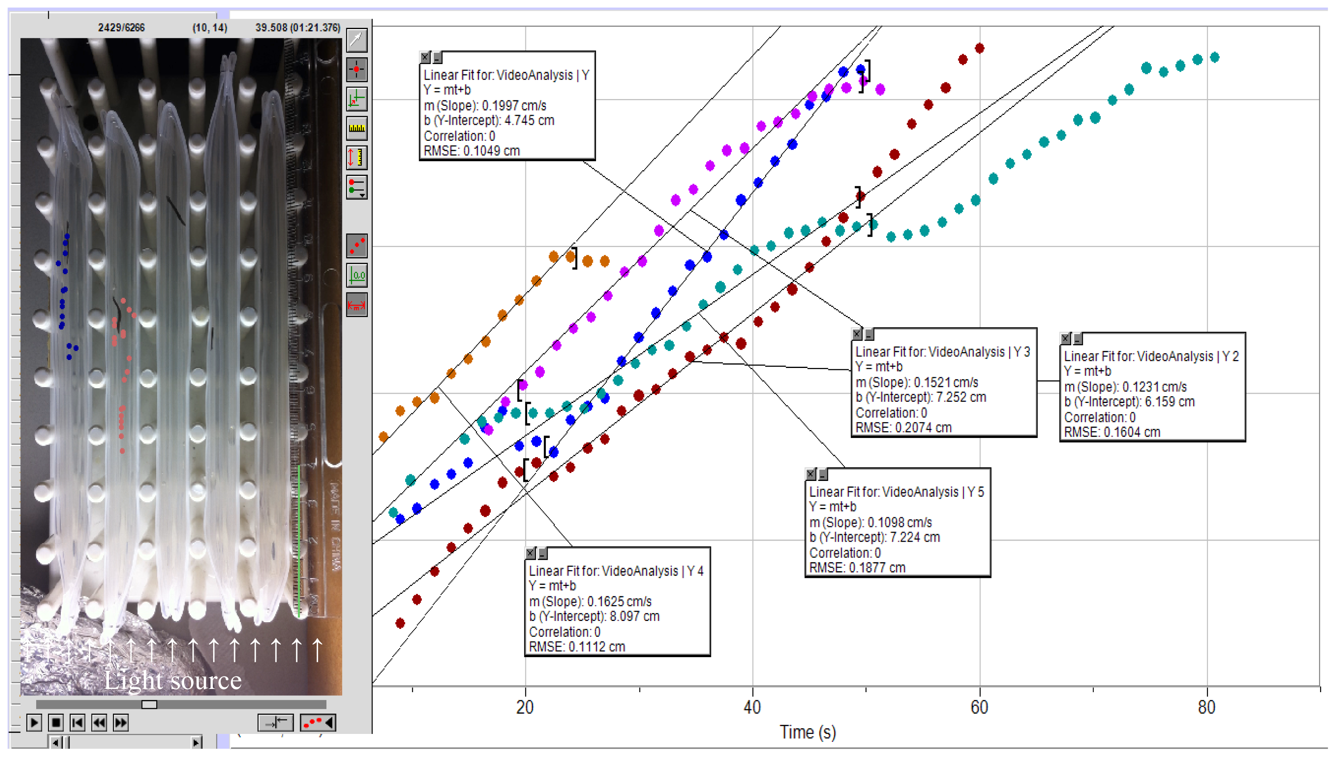This screenshot has height=757, width=1336.
Task: Choose the yellow Set Scale ruler tool
Action: 357,128
